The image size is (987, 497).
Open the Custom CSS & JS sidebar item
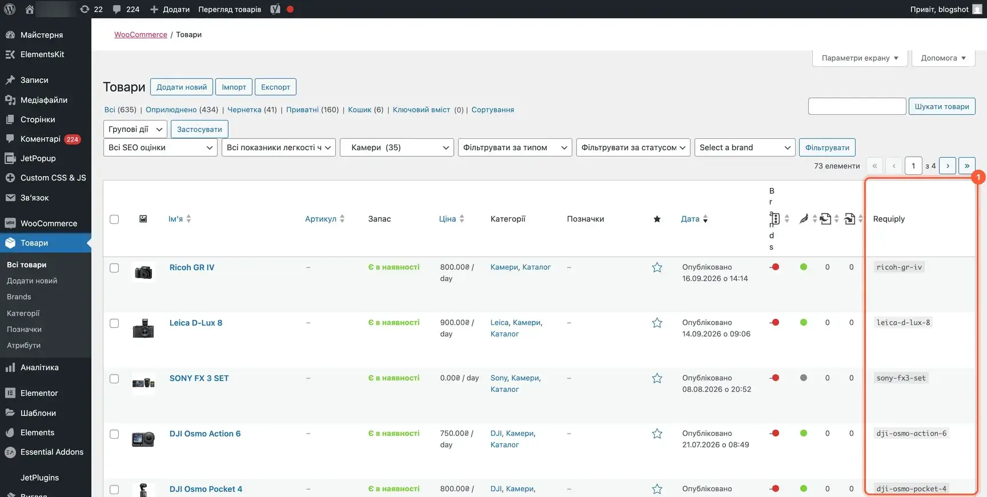tap(46, 178)
